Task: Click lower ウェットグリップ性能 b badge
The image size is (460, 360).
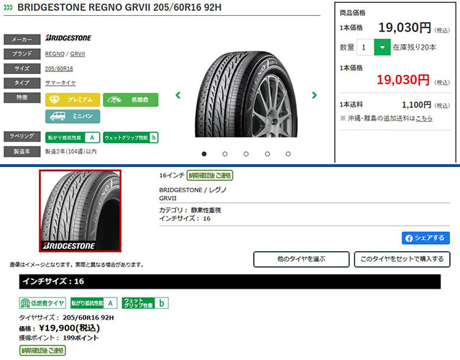Action: click(145, 303)
